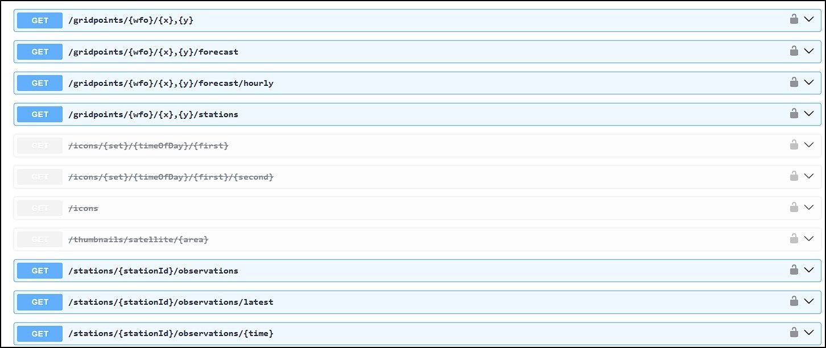The width and height of the screenshot is (826, 348).
Task: Click lock icon for /stations/{stationId}/observations
Action: 794,270
